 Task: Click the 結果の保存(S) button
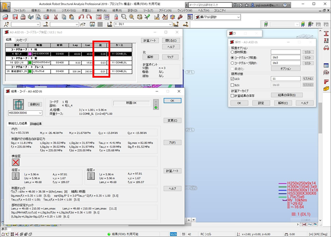point(287,95)
